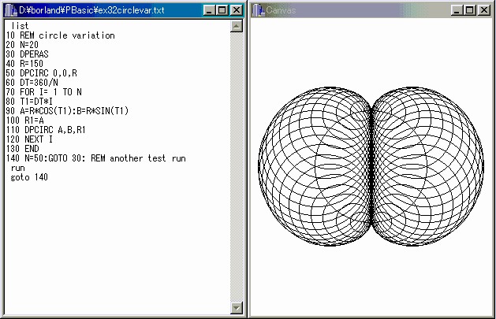Activate the Canvas window title bar
Viewport: 496px width, 319px height.
pos(355,10)
